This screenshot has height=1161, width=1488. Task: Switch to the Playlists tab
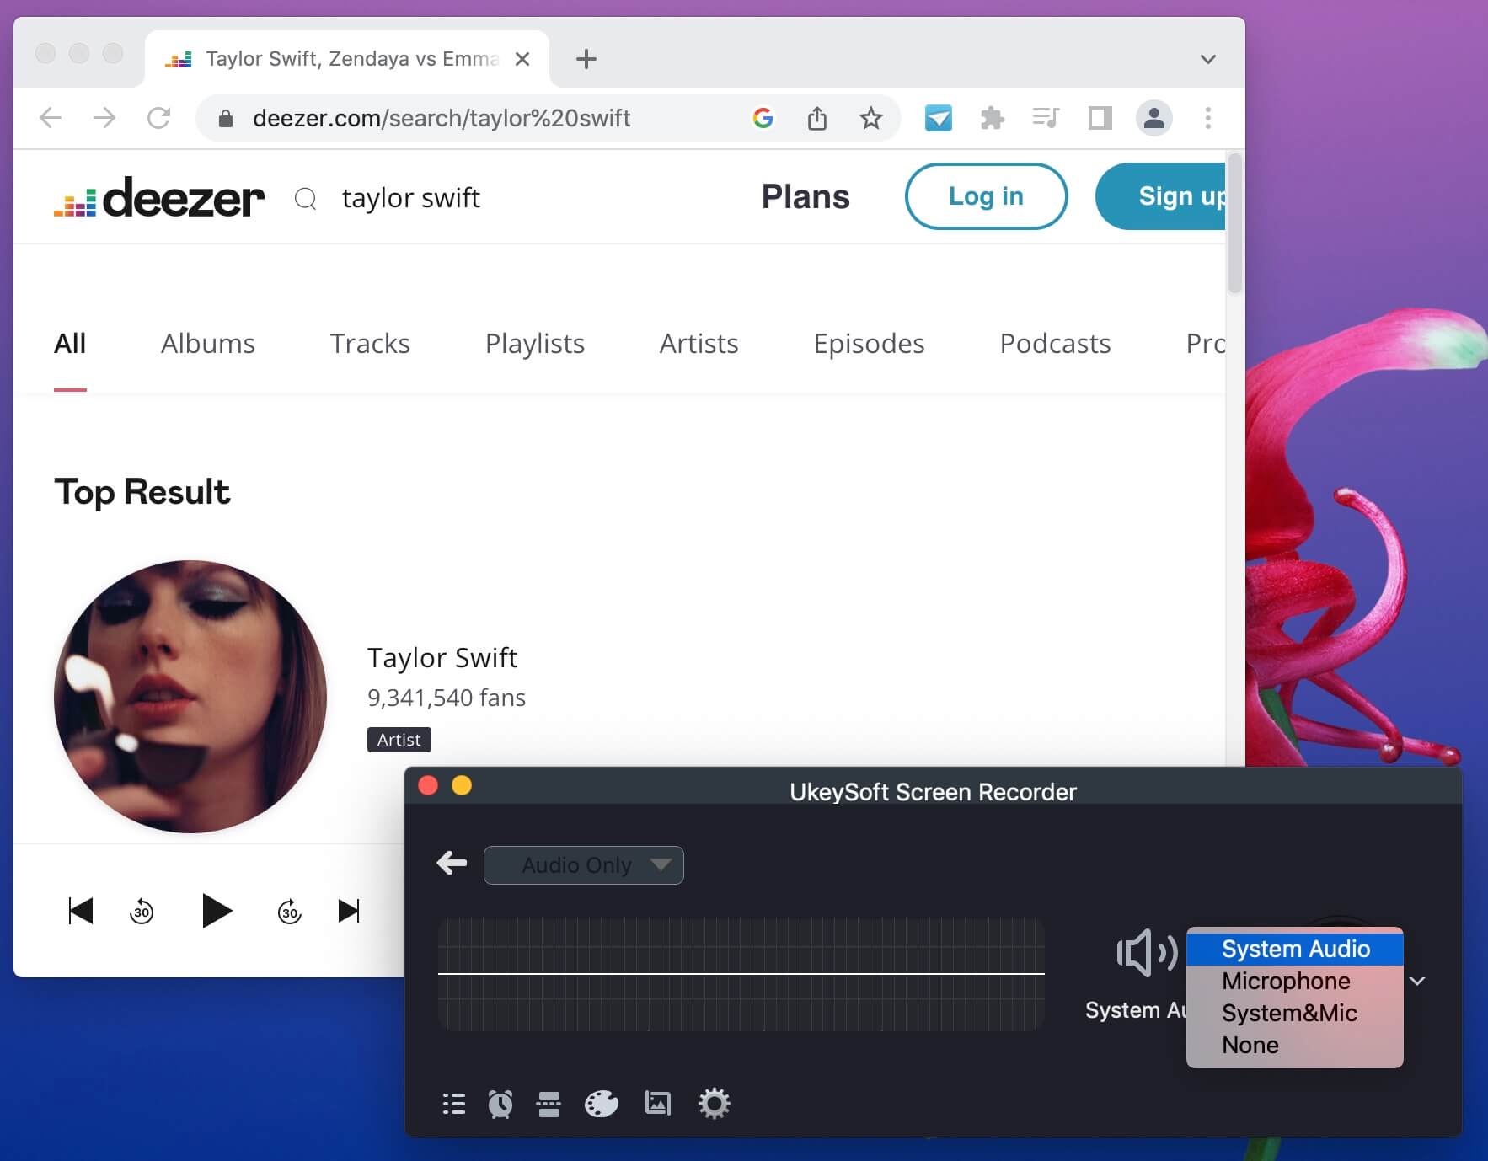point(535,344)
